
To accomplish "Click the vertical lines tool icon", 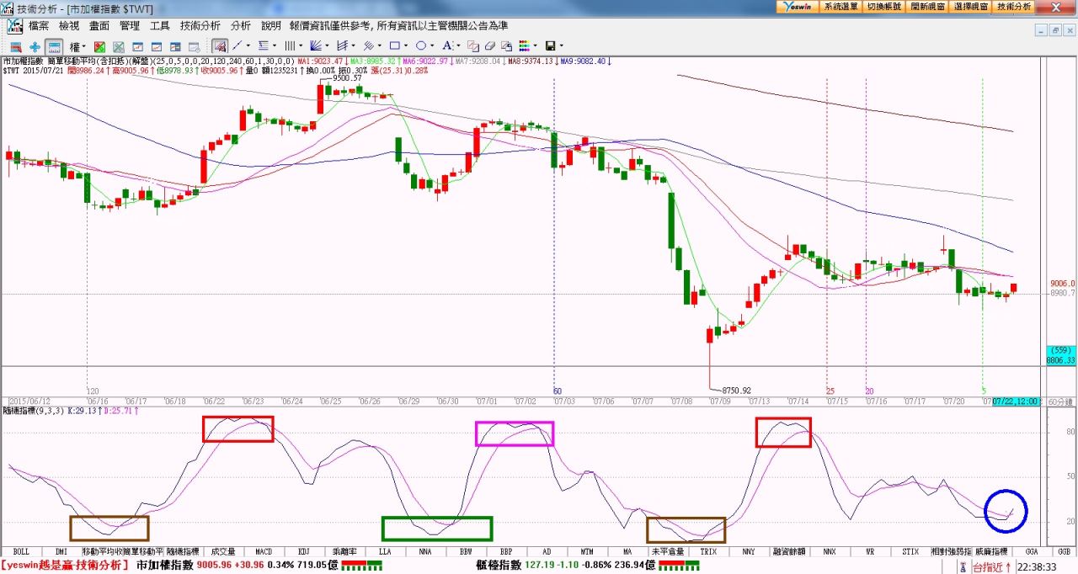I will (x=289, y=45).
